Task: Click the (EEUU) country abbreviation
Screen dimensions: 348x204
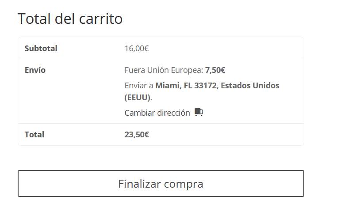Action: (x=138, y=98)
